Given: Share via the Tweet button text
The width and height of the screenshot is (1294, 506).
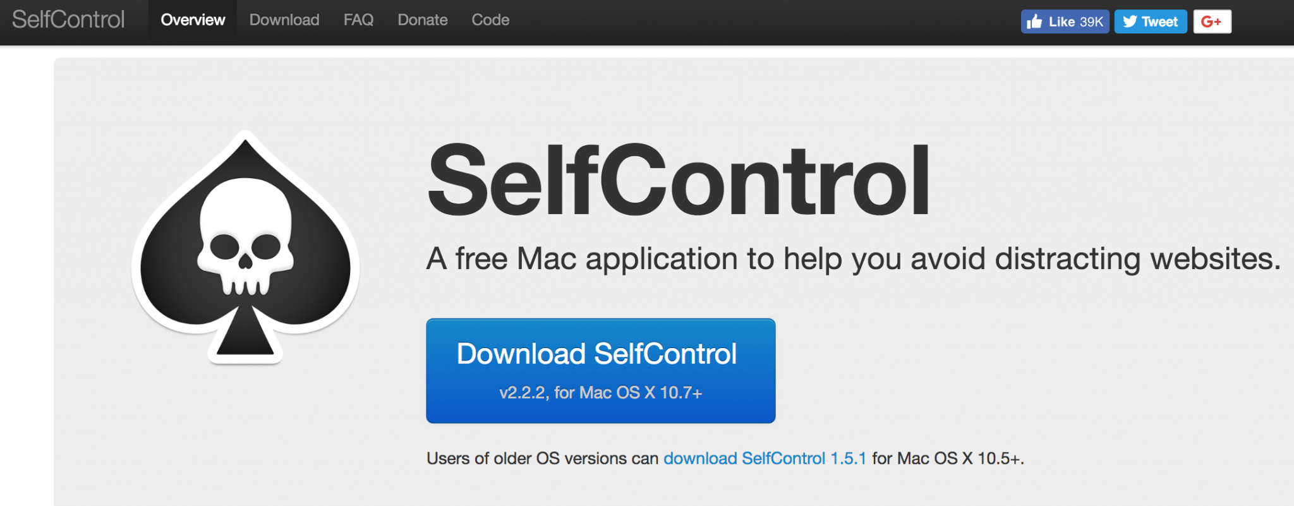Looking at the screenshot, I should tap(1159, 22).
